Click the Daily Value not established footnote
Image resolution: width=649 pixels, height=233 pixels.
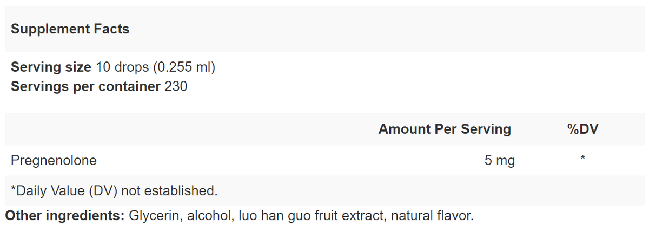coord(114,190)
